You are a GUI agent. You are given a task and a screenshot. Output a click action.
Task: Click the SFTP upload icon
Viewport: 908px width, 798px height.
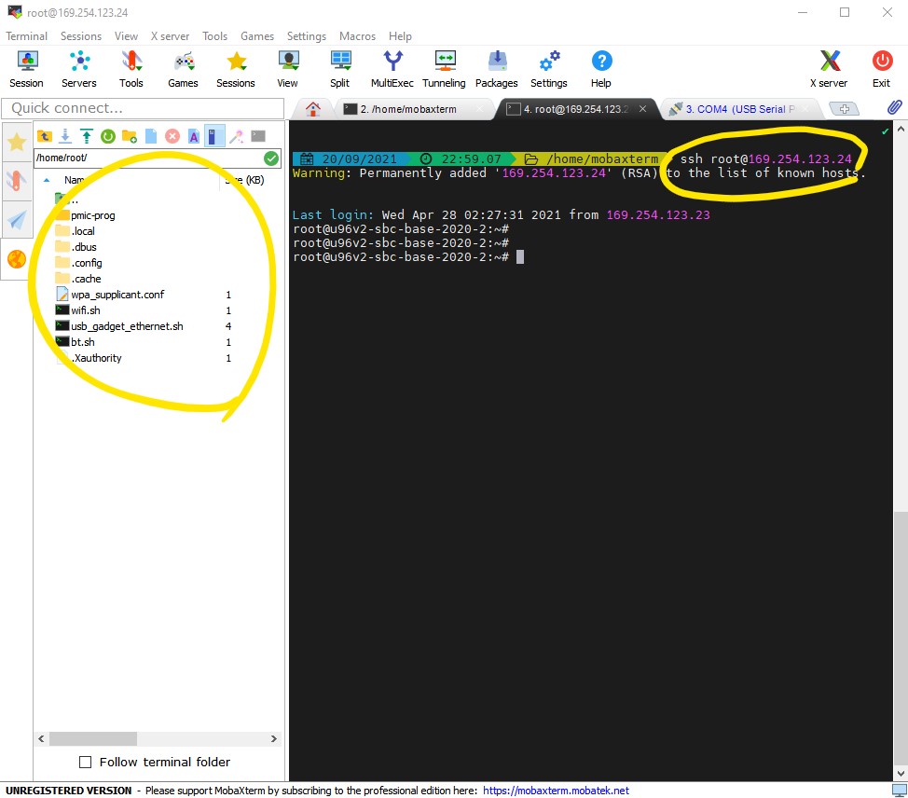pos(87,137)
